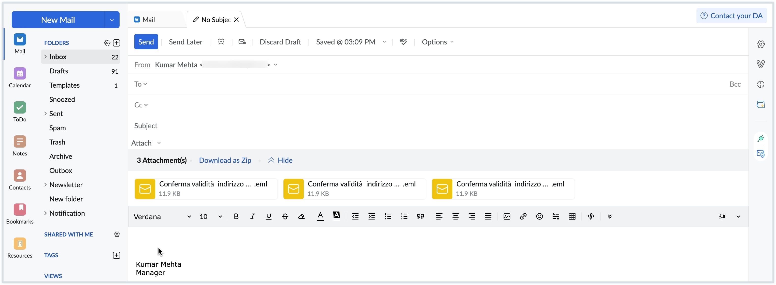Open the font color picker
Image resolution: width=776 pixels, height=285 pixels.
click(320, 216)
